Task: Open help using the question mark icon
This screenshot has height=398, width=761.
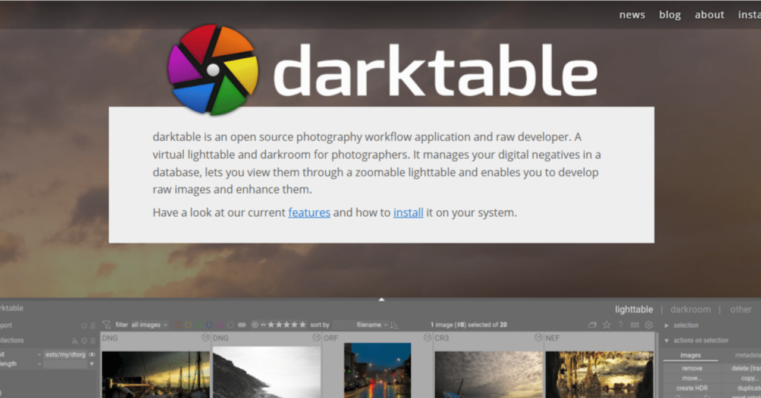Action: 621,325
